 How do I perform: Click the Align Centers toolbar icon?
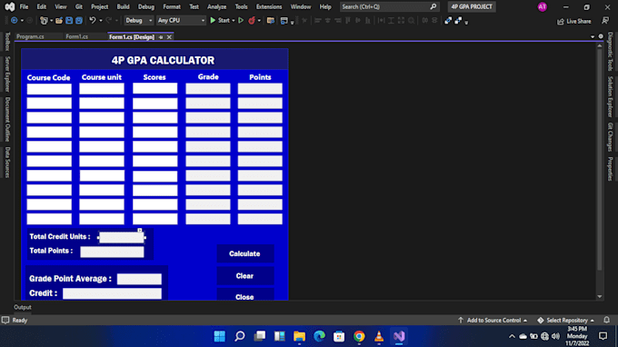327,21
